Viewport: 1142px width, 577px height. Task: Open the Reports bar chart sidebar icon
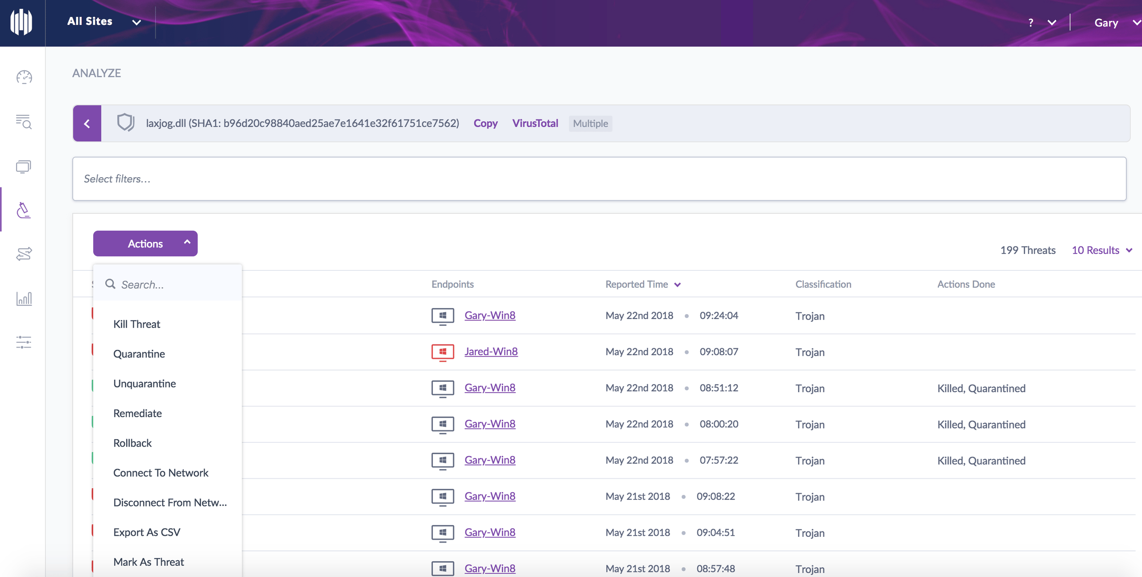pyautogui.click(x=24, y=298)
